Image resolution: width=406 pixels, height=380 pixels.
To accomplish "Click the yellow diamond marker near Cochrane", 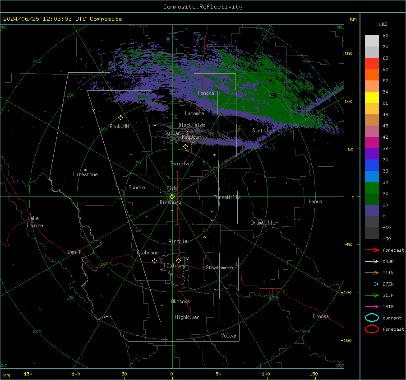I will point(154,261).
